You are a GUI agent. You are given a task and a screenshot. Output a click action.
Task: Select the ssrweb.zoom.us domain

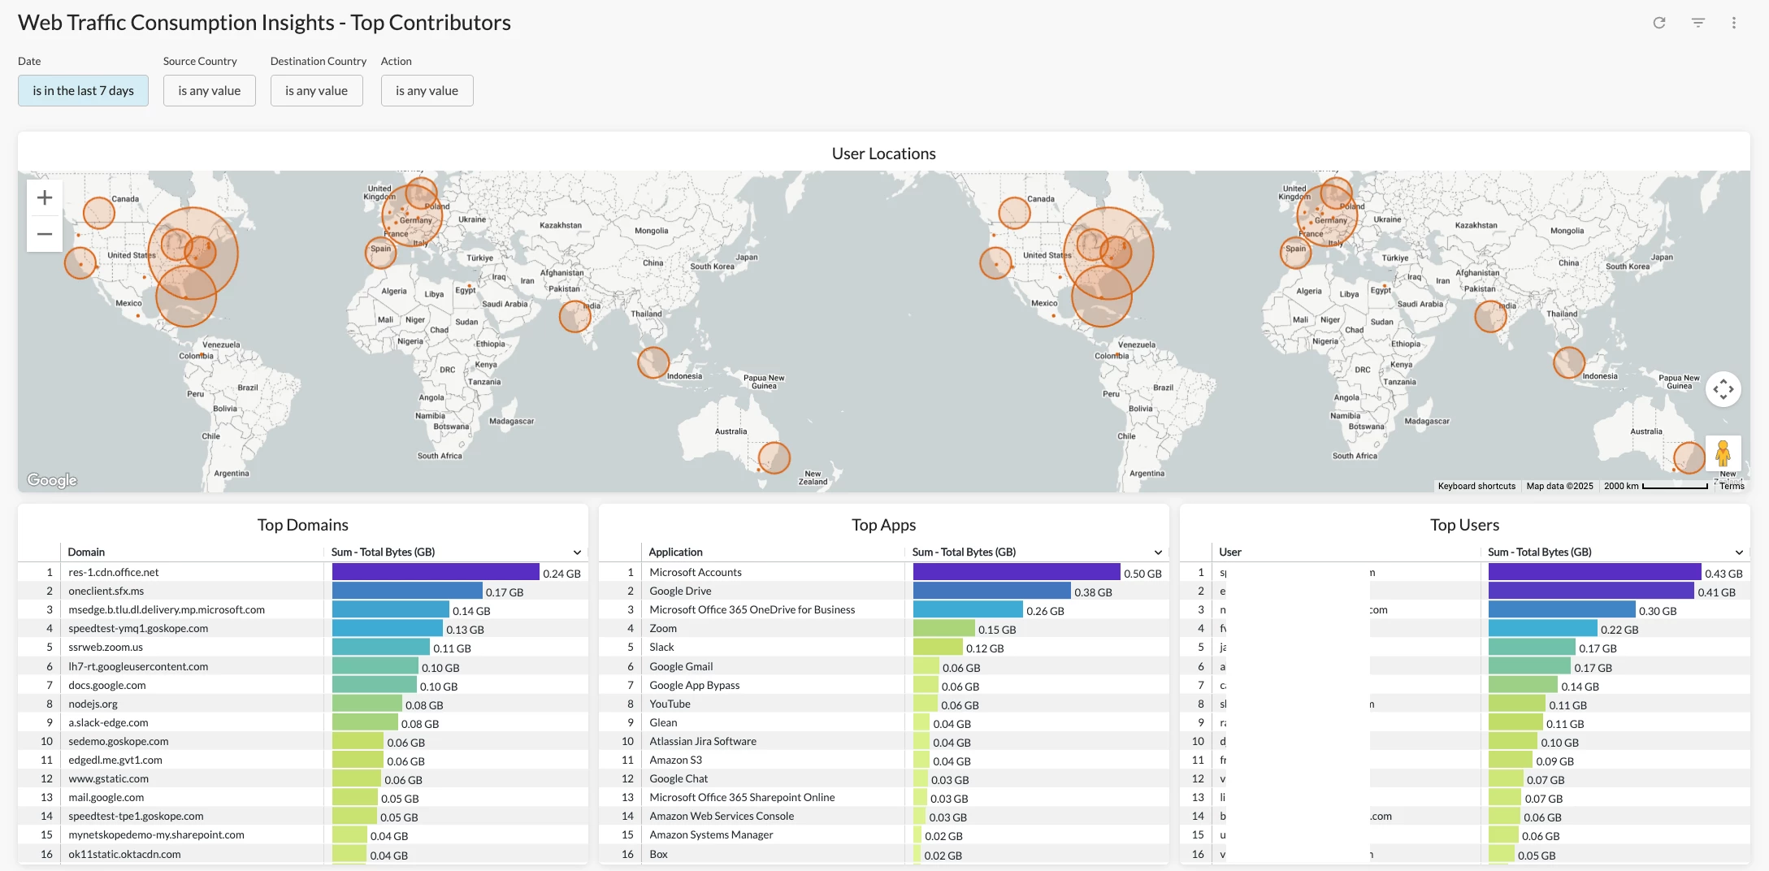coord(106,647)
